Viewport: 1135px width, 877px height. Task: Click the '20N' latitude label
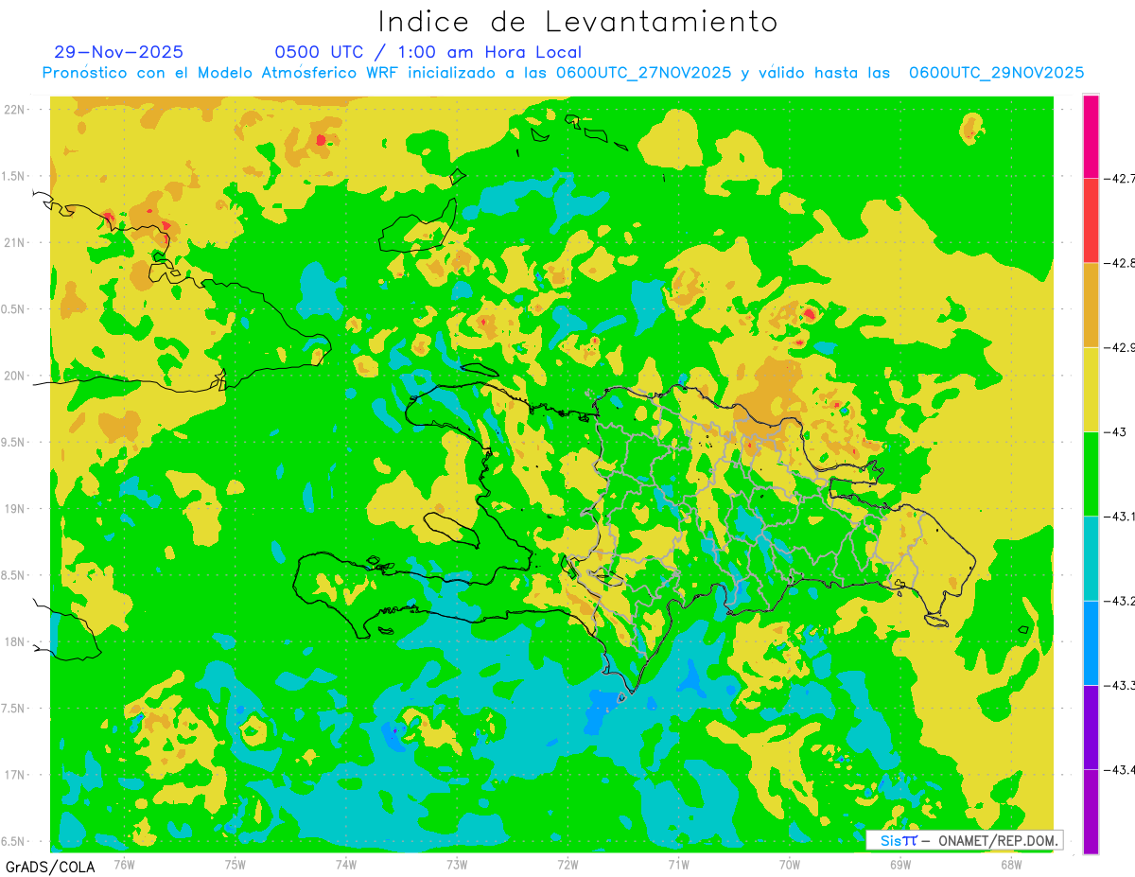15,376
